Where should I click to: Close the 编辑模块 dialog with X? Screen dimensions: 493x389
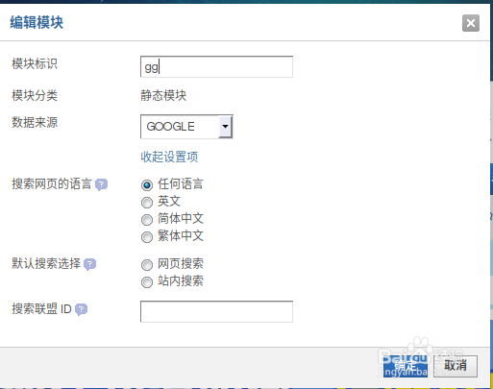point(471,23)
